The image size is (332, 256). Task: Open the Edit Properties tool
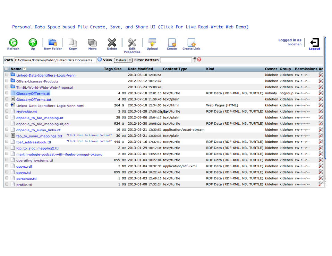pos(132,43)
